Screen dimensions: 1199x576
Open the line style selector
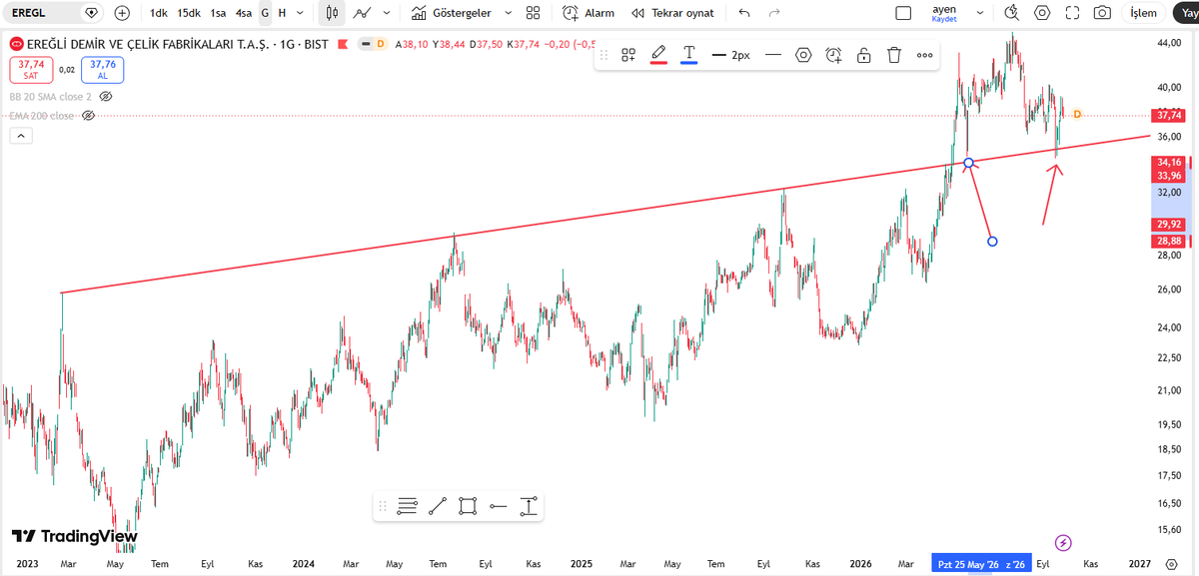[772, 55]
